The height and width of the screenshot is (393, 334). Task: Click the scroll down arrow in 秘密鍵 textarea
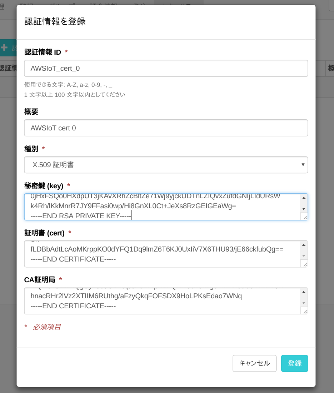(304, 209)
